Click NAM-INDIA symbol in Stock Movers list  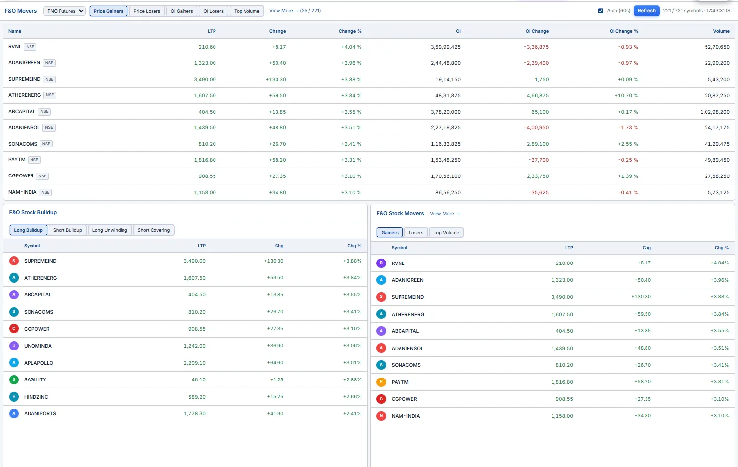[405, 416]
